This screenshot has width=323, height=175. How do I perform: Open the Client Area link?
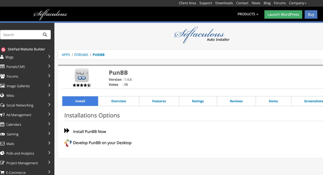pos(187,3)
